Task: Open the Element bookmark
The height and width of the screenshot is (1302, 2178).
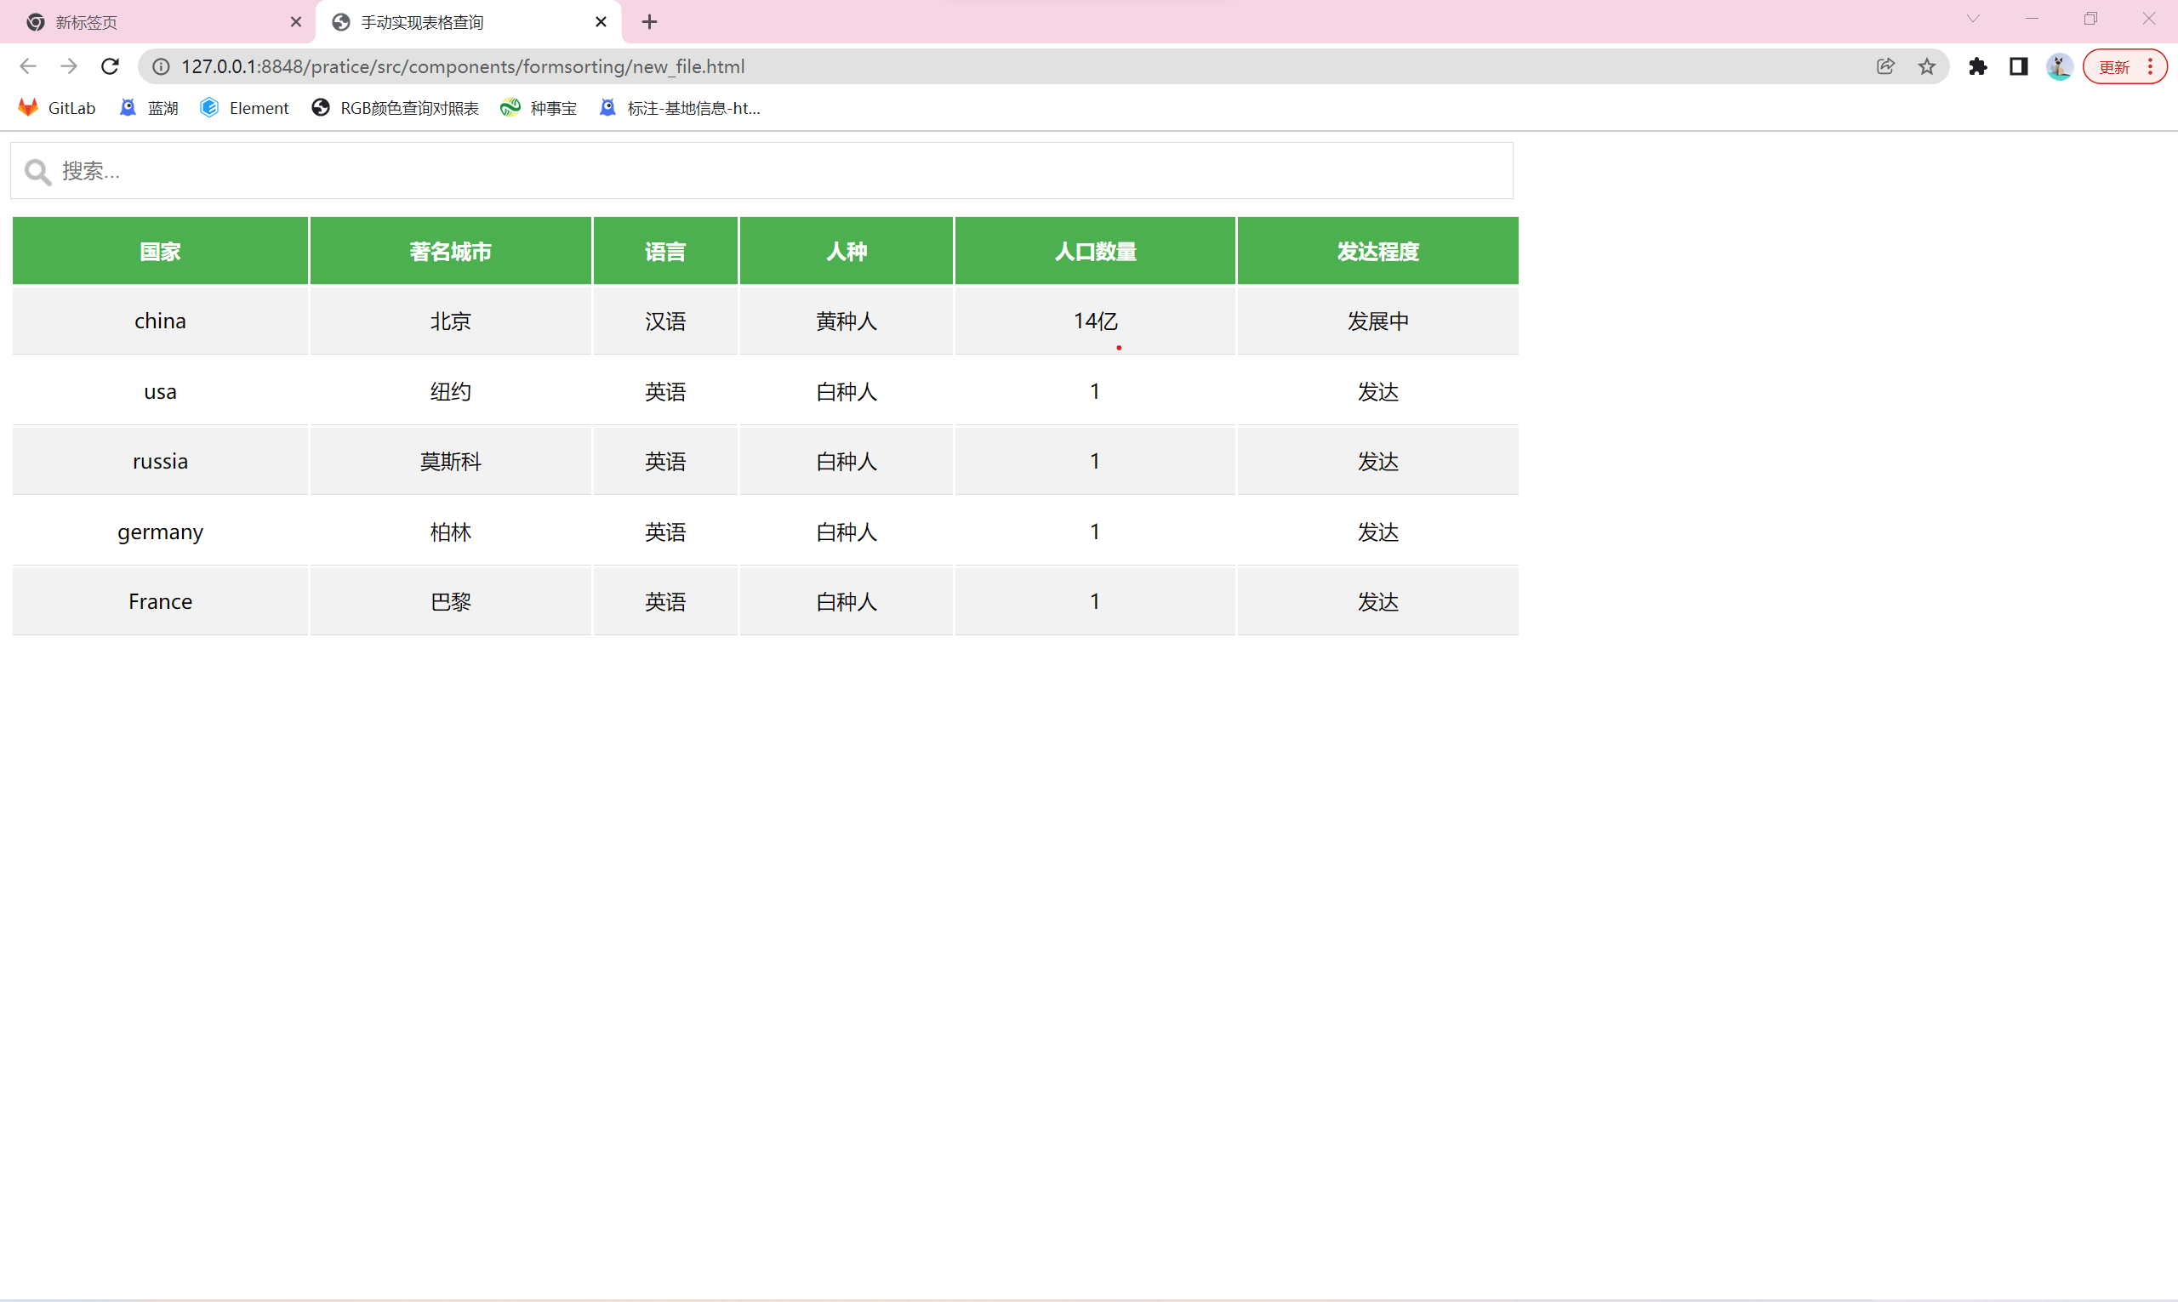Action: (x=245, y=108)
